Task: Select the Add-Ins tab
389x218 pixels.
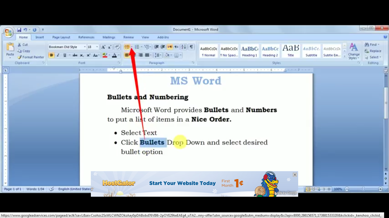Action: coord(163,37)
